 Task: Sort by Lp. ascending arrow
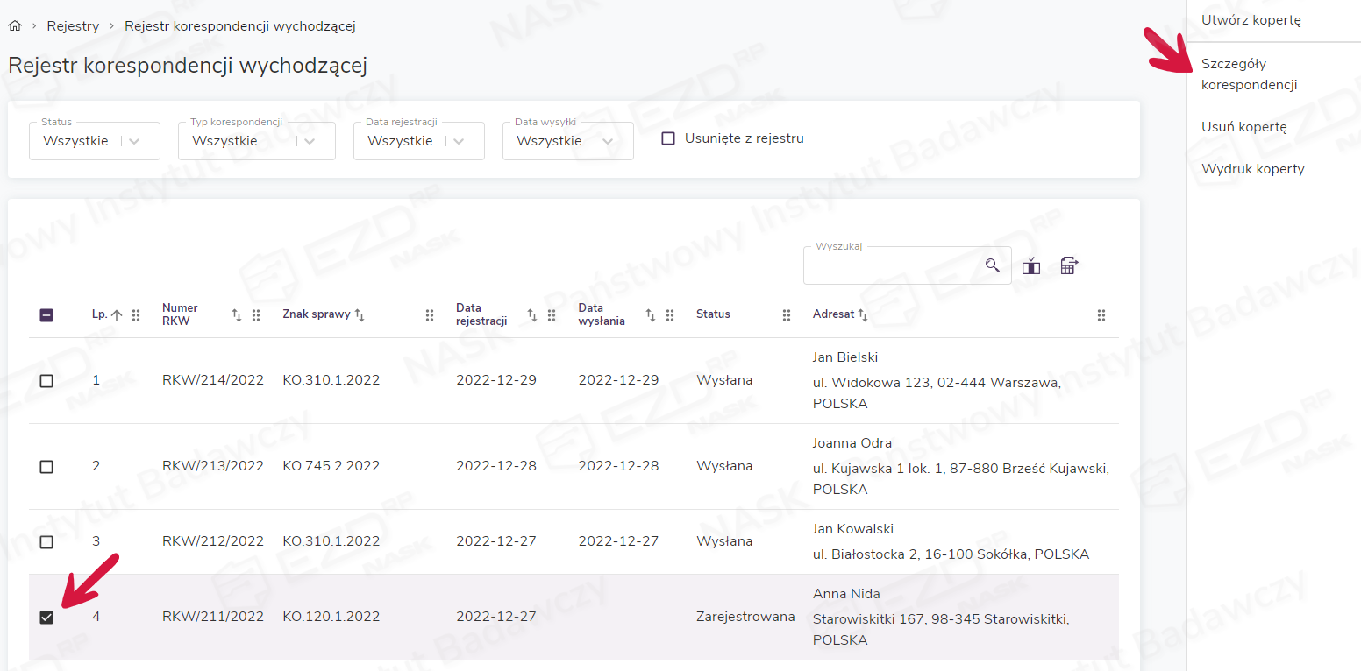(116, 315)
